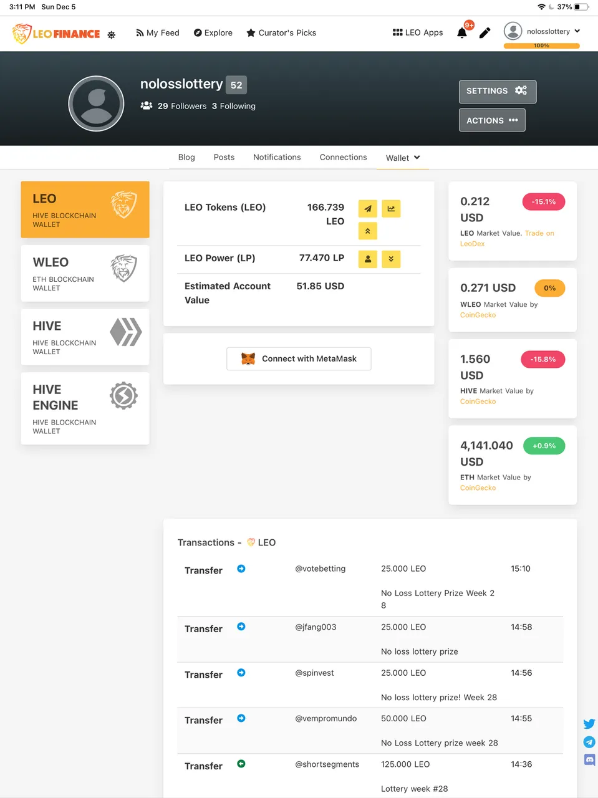The width and height of the screenshot is (598, 798).
Task: Click the power-down double chevron icon
Action: pyautogui.click(x=391, y=259)
